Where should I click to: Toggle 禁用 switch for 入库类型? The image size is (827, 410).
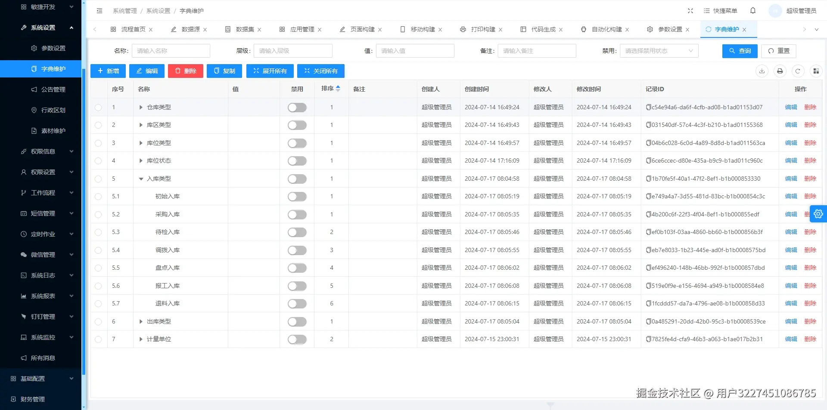(x=297, y=179)
